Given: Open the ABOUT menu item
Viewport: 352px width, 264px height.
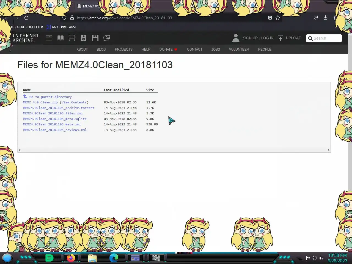Looking at the screenshot, I should (x=82, y=50).
